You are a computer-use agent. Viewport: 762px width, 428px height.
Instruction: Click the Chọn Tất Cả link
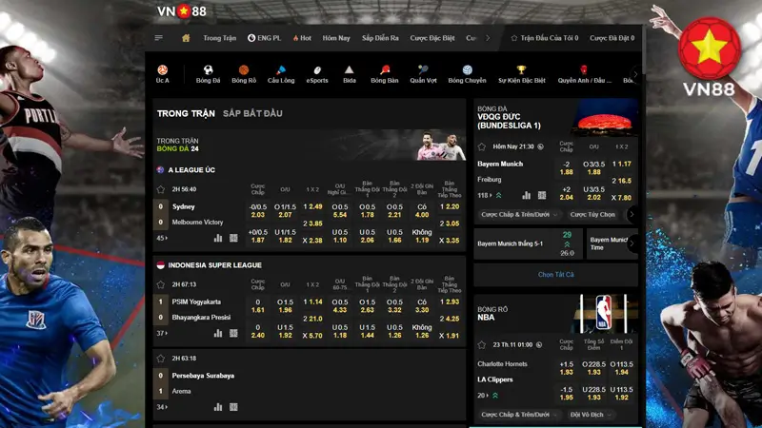[555, 274]
